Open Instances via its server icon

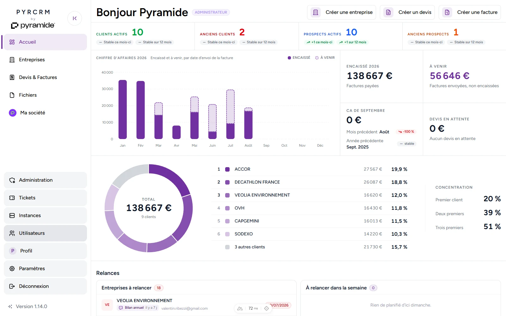click(x=12, y=216)
